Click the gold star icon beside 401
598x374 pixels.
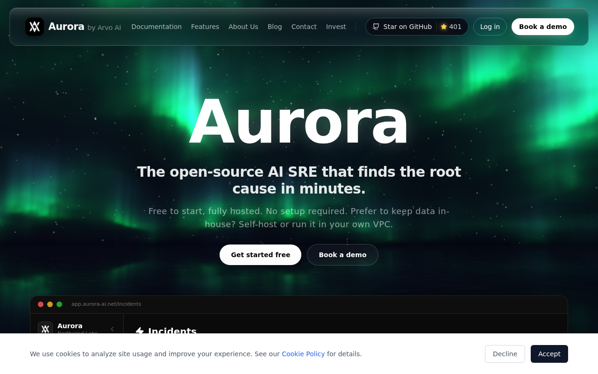click(x=444, y=27)
